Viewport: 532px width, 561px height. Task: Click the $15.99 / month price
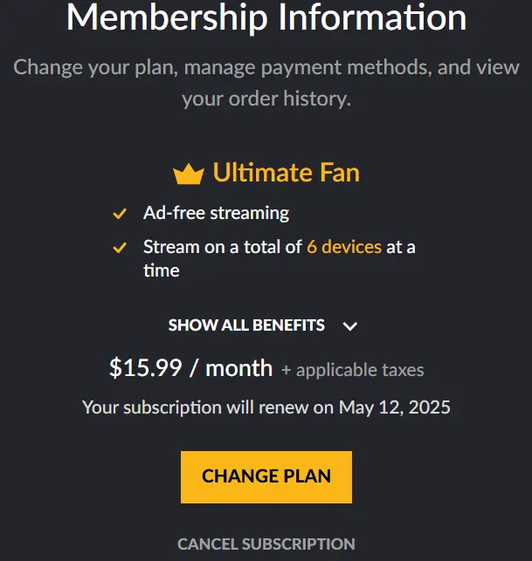(190, 368)
